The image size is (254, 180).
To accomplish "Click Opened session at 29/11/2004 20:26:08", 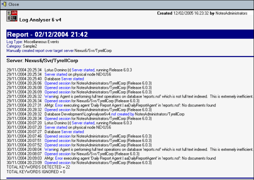I will click(58, 87).
